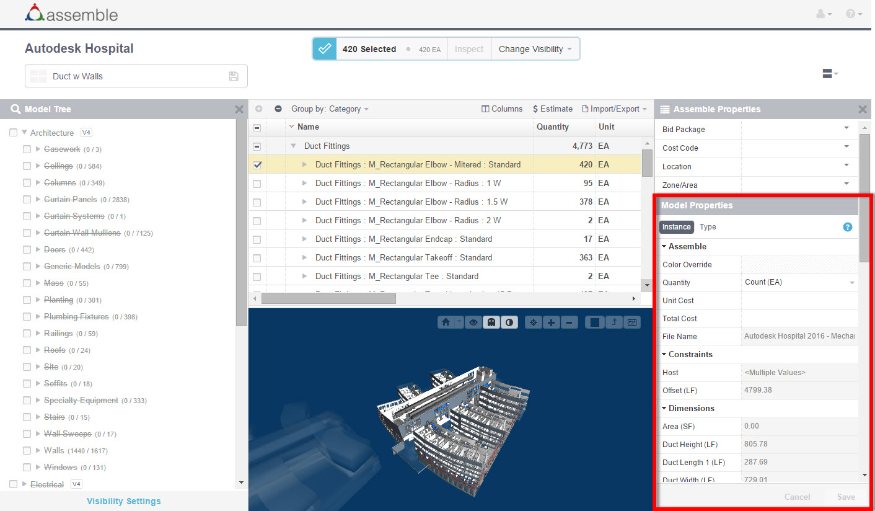The image size is (875, 511).
Task: Click the eye visibility icon in viewer
Action: pos(473,322)
